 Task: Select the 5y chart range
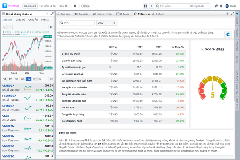[40, 79]
